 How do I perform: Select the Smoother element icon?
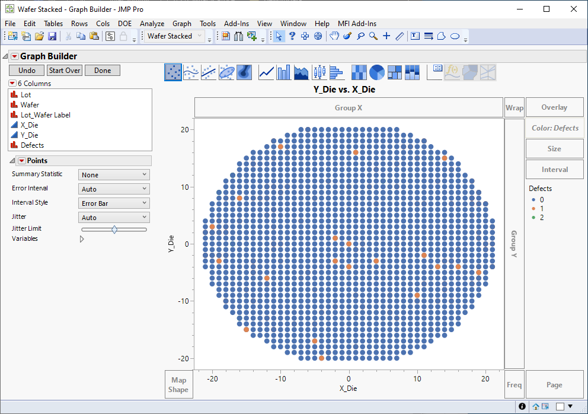[191, 72]
